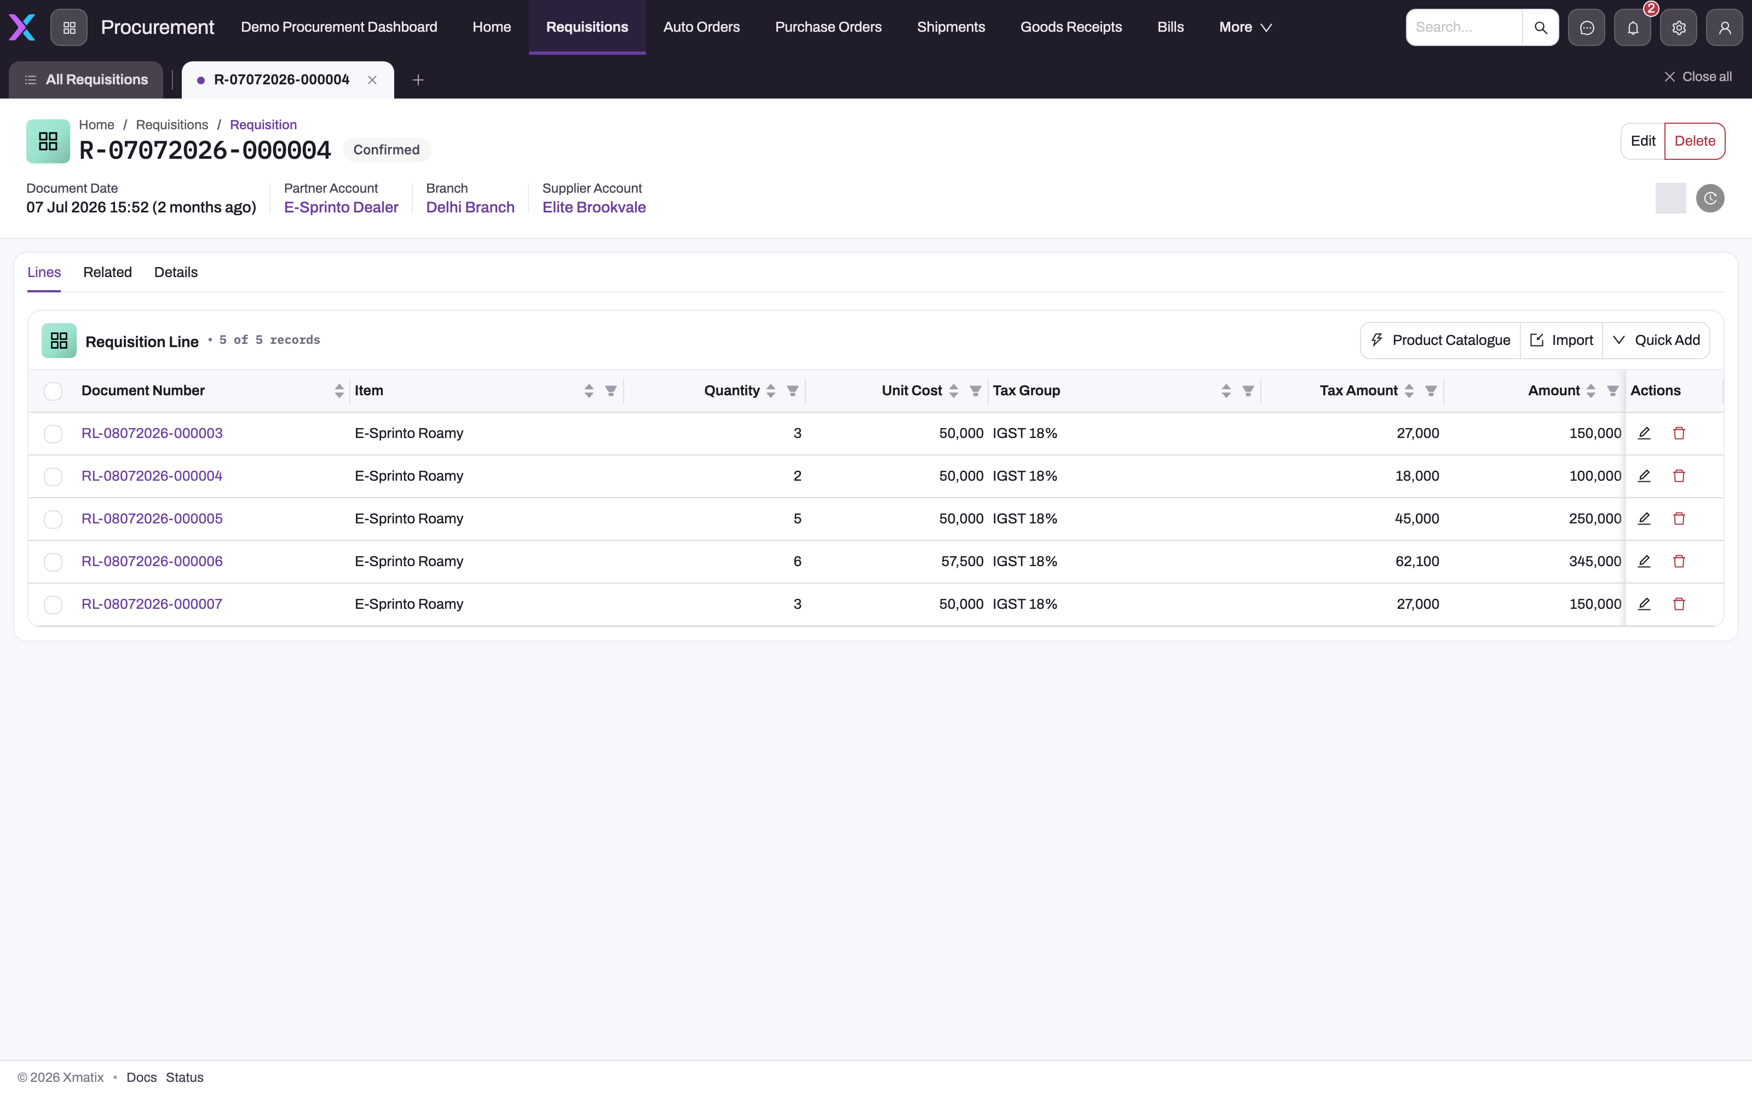Open the notifications bell icon

pyautogui.click(x=1633, y=27)
